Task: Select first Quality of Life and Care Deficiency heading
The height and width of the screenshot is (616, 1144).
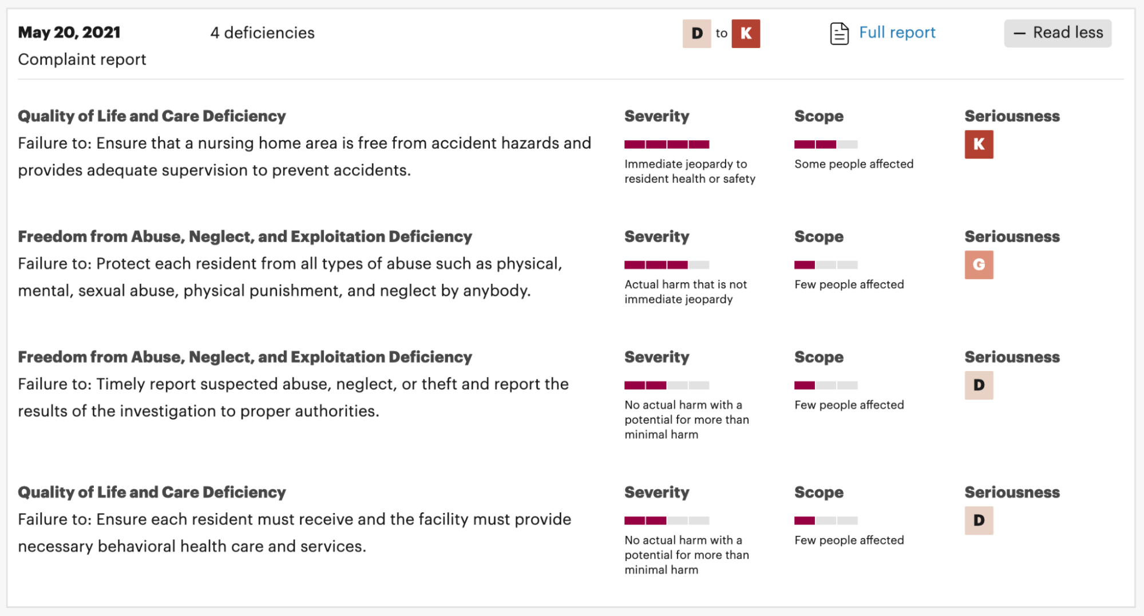Action: coord(152,116)
